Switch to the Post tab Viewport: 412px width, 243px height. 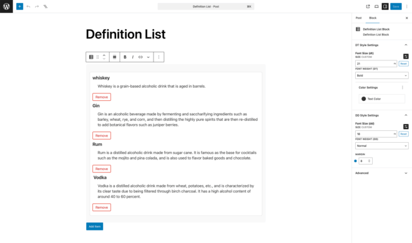tap(358, 18)
